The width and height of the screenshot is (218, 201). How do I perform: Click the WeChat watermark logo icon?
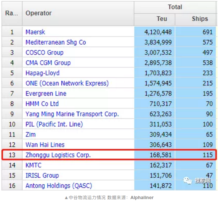point(188,181)
